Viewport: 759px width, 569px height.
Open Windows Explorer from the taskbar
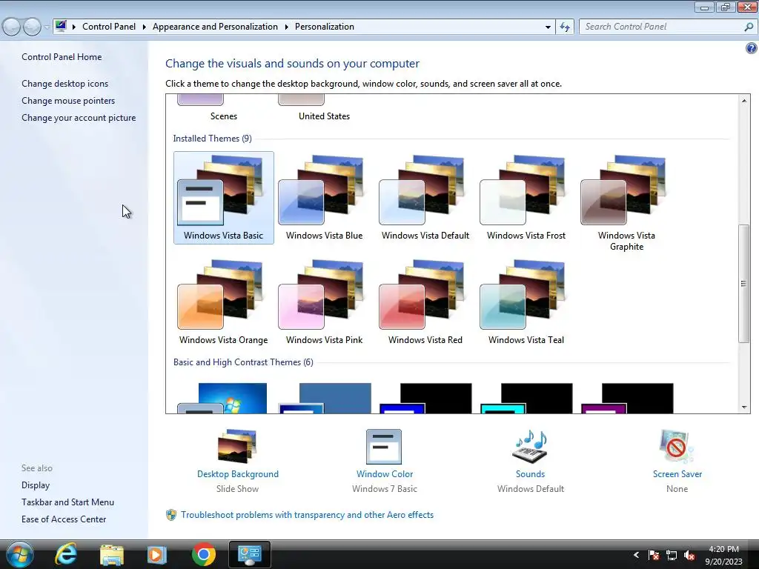click(x=112, y=554)
